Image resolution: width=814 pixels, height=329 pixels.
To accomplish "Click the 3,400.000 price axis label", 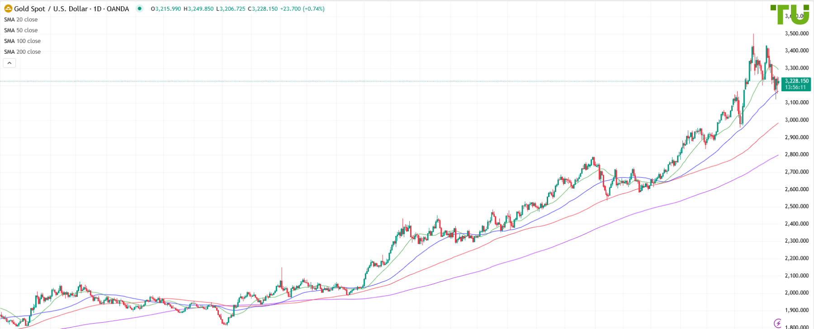I will point(797,51).
